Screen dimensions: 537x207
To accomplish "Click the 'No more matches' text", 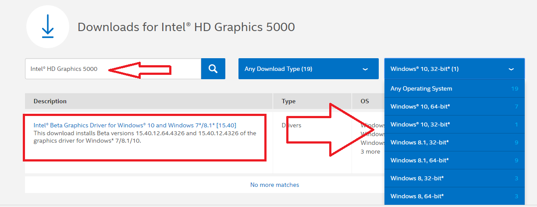I will 274,185.
